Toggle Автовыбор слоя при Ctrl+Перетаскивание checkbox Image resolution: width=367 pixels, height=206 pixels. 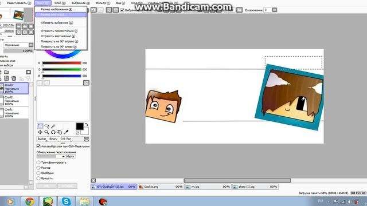[x=38, y=146]
